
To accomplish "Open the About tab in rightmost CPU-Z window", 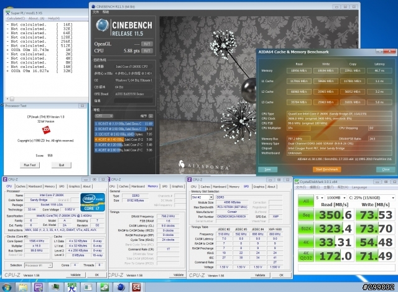I will click(271, 187).
